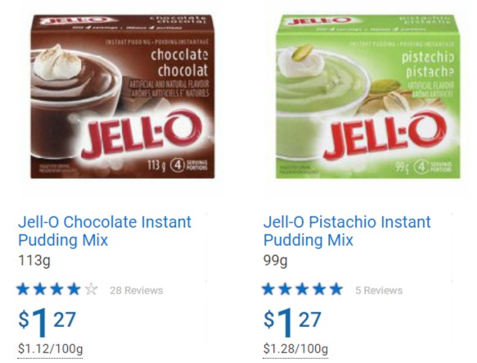View the 28 Reviews for chocolate pudding

click(x=137, y=290)
